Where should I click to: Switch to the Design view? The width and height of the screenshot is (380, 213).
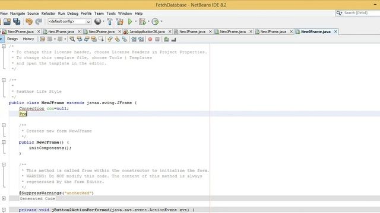[x=12, y=39]
